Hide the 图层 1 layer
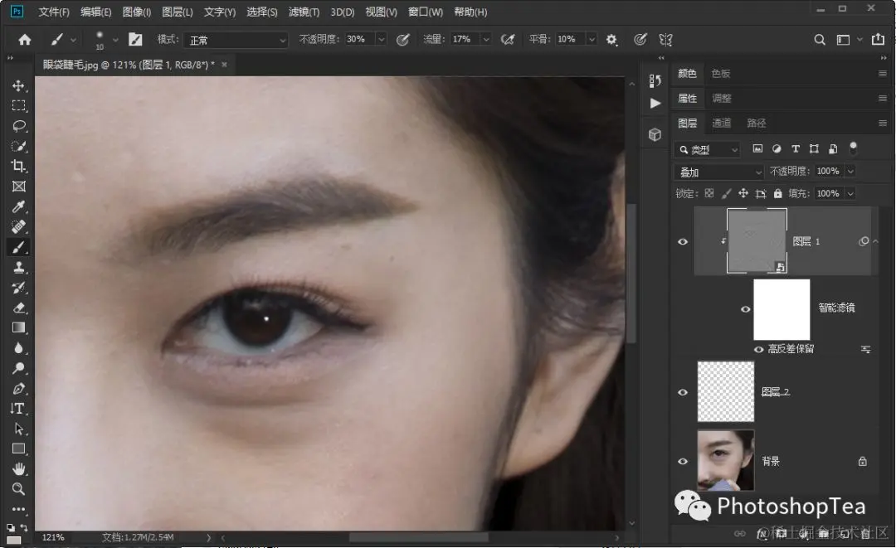This screenshot has width=896, height=548. pos(683,242)
